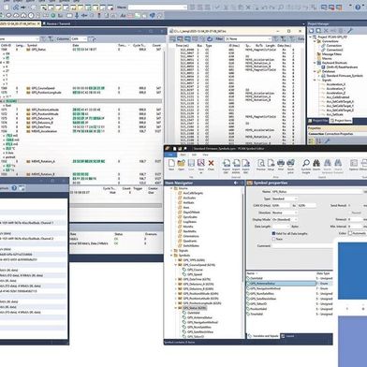Image resolution: width=367 pixels, height=367 pixels.
Task: Click Save as icon in Symbol Editor ribbon
Action: (x=201, y=163)
